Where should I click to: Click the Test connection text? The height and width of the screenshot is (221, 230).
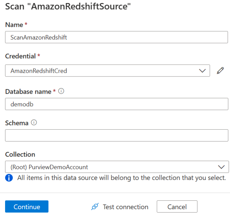(126, 207)
